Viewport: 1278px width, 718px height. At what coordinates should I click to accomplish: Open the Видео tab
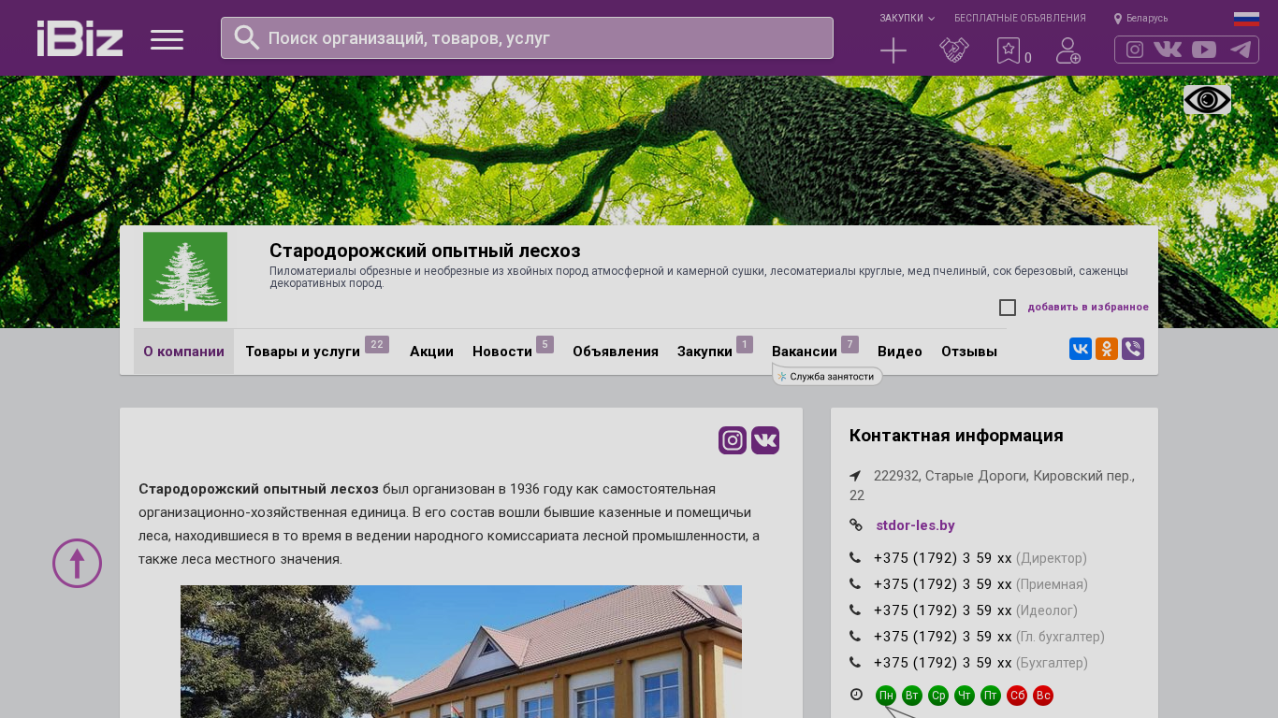[900, 352]
